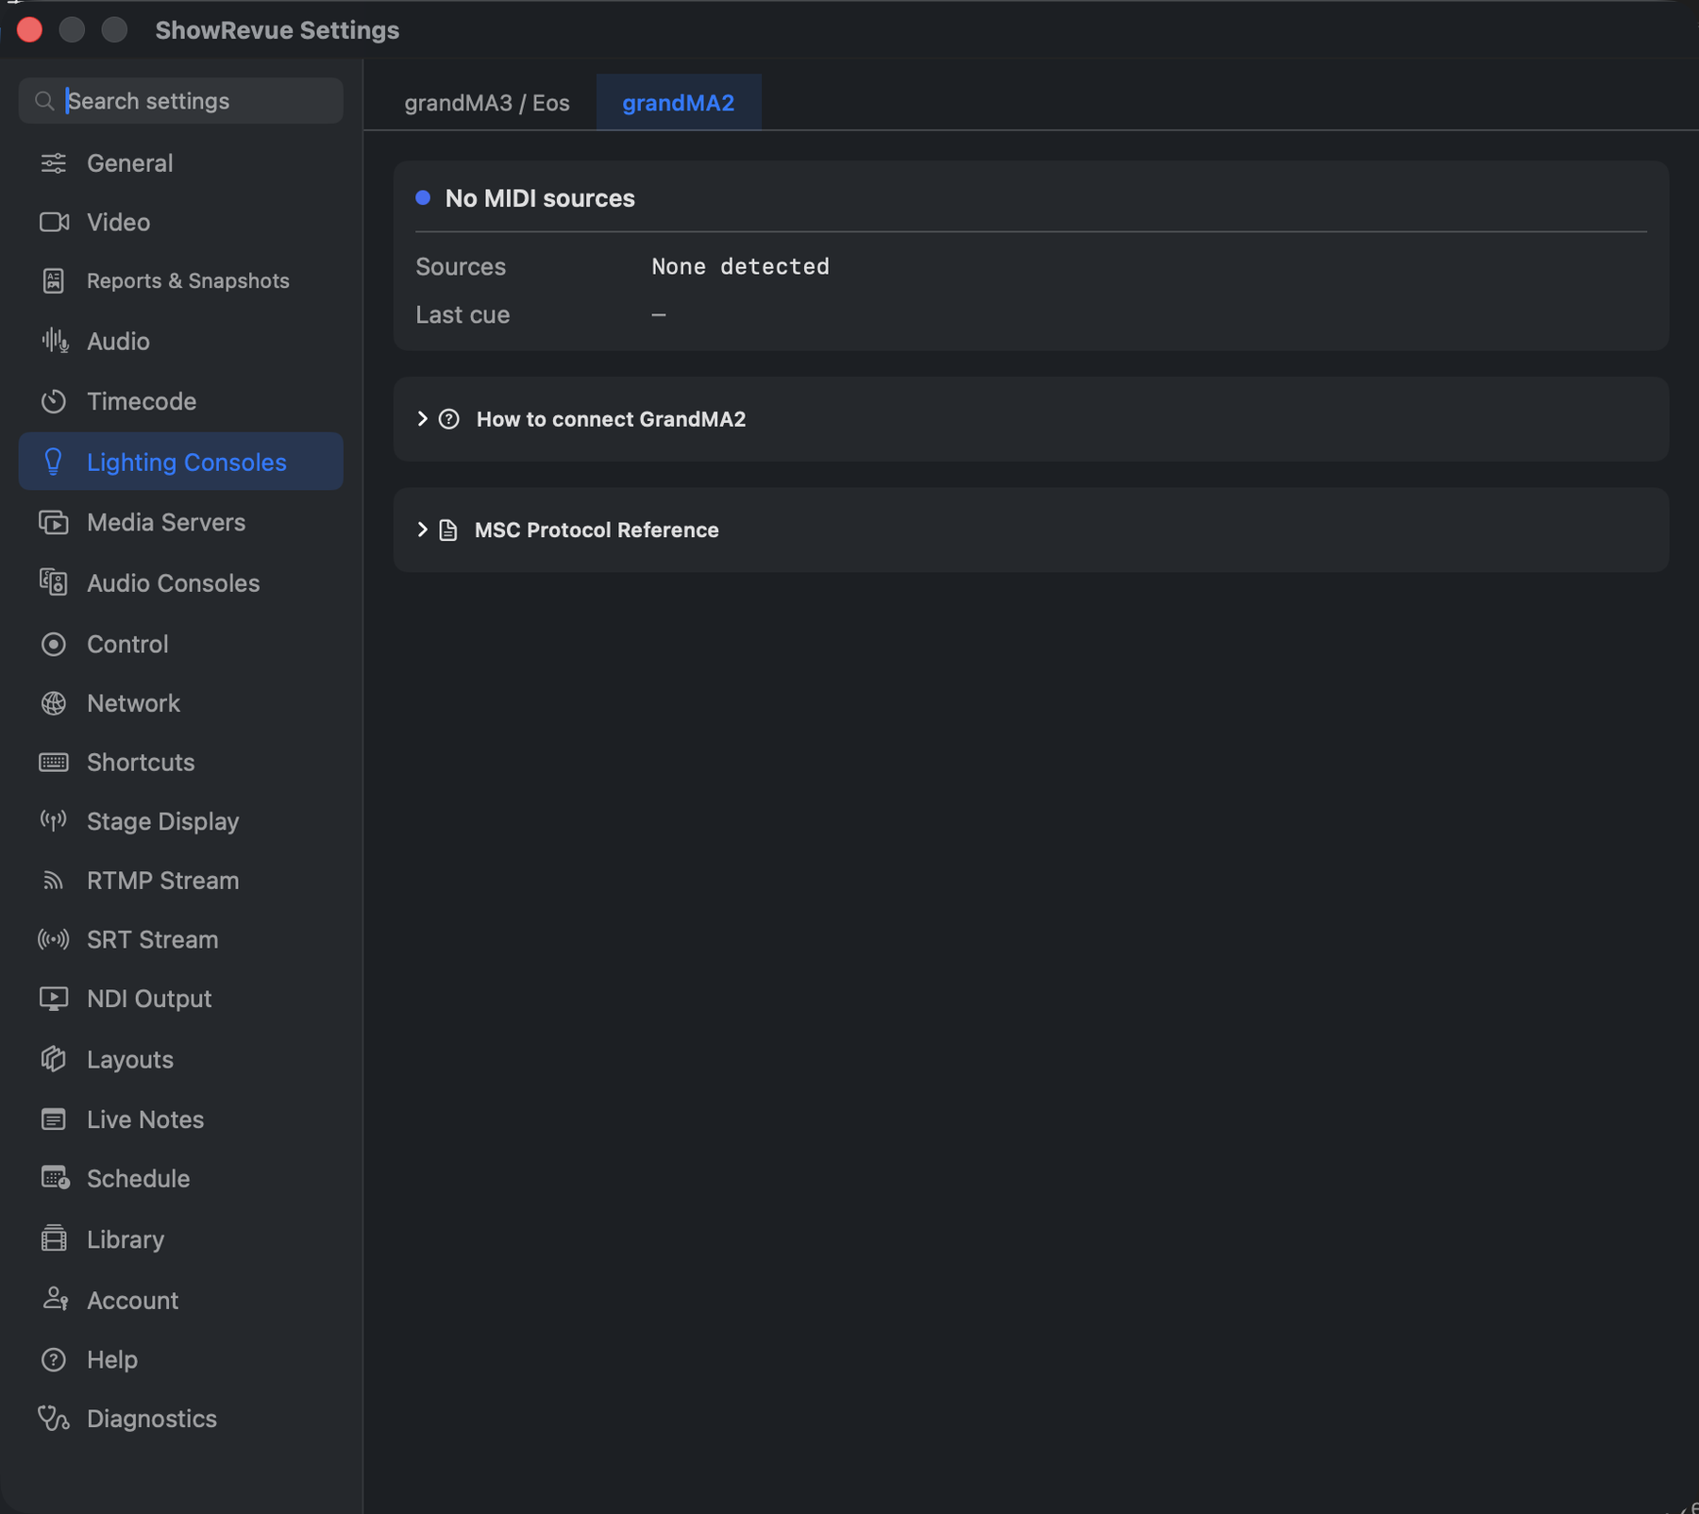Show the Library section
Image resolution: width=1699 pixels, height=1514 pixels.
[180, 1238]
